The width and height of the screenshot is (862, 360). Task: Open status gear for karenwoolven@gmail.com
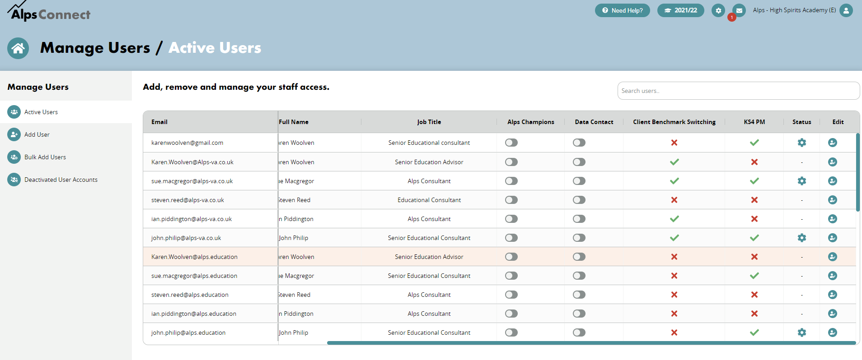click(x=802, y=143)
